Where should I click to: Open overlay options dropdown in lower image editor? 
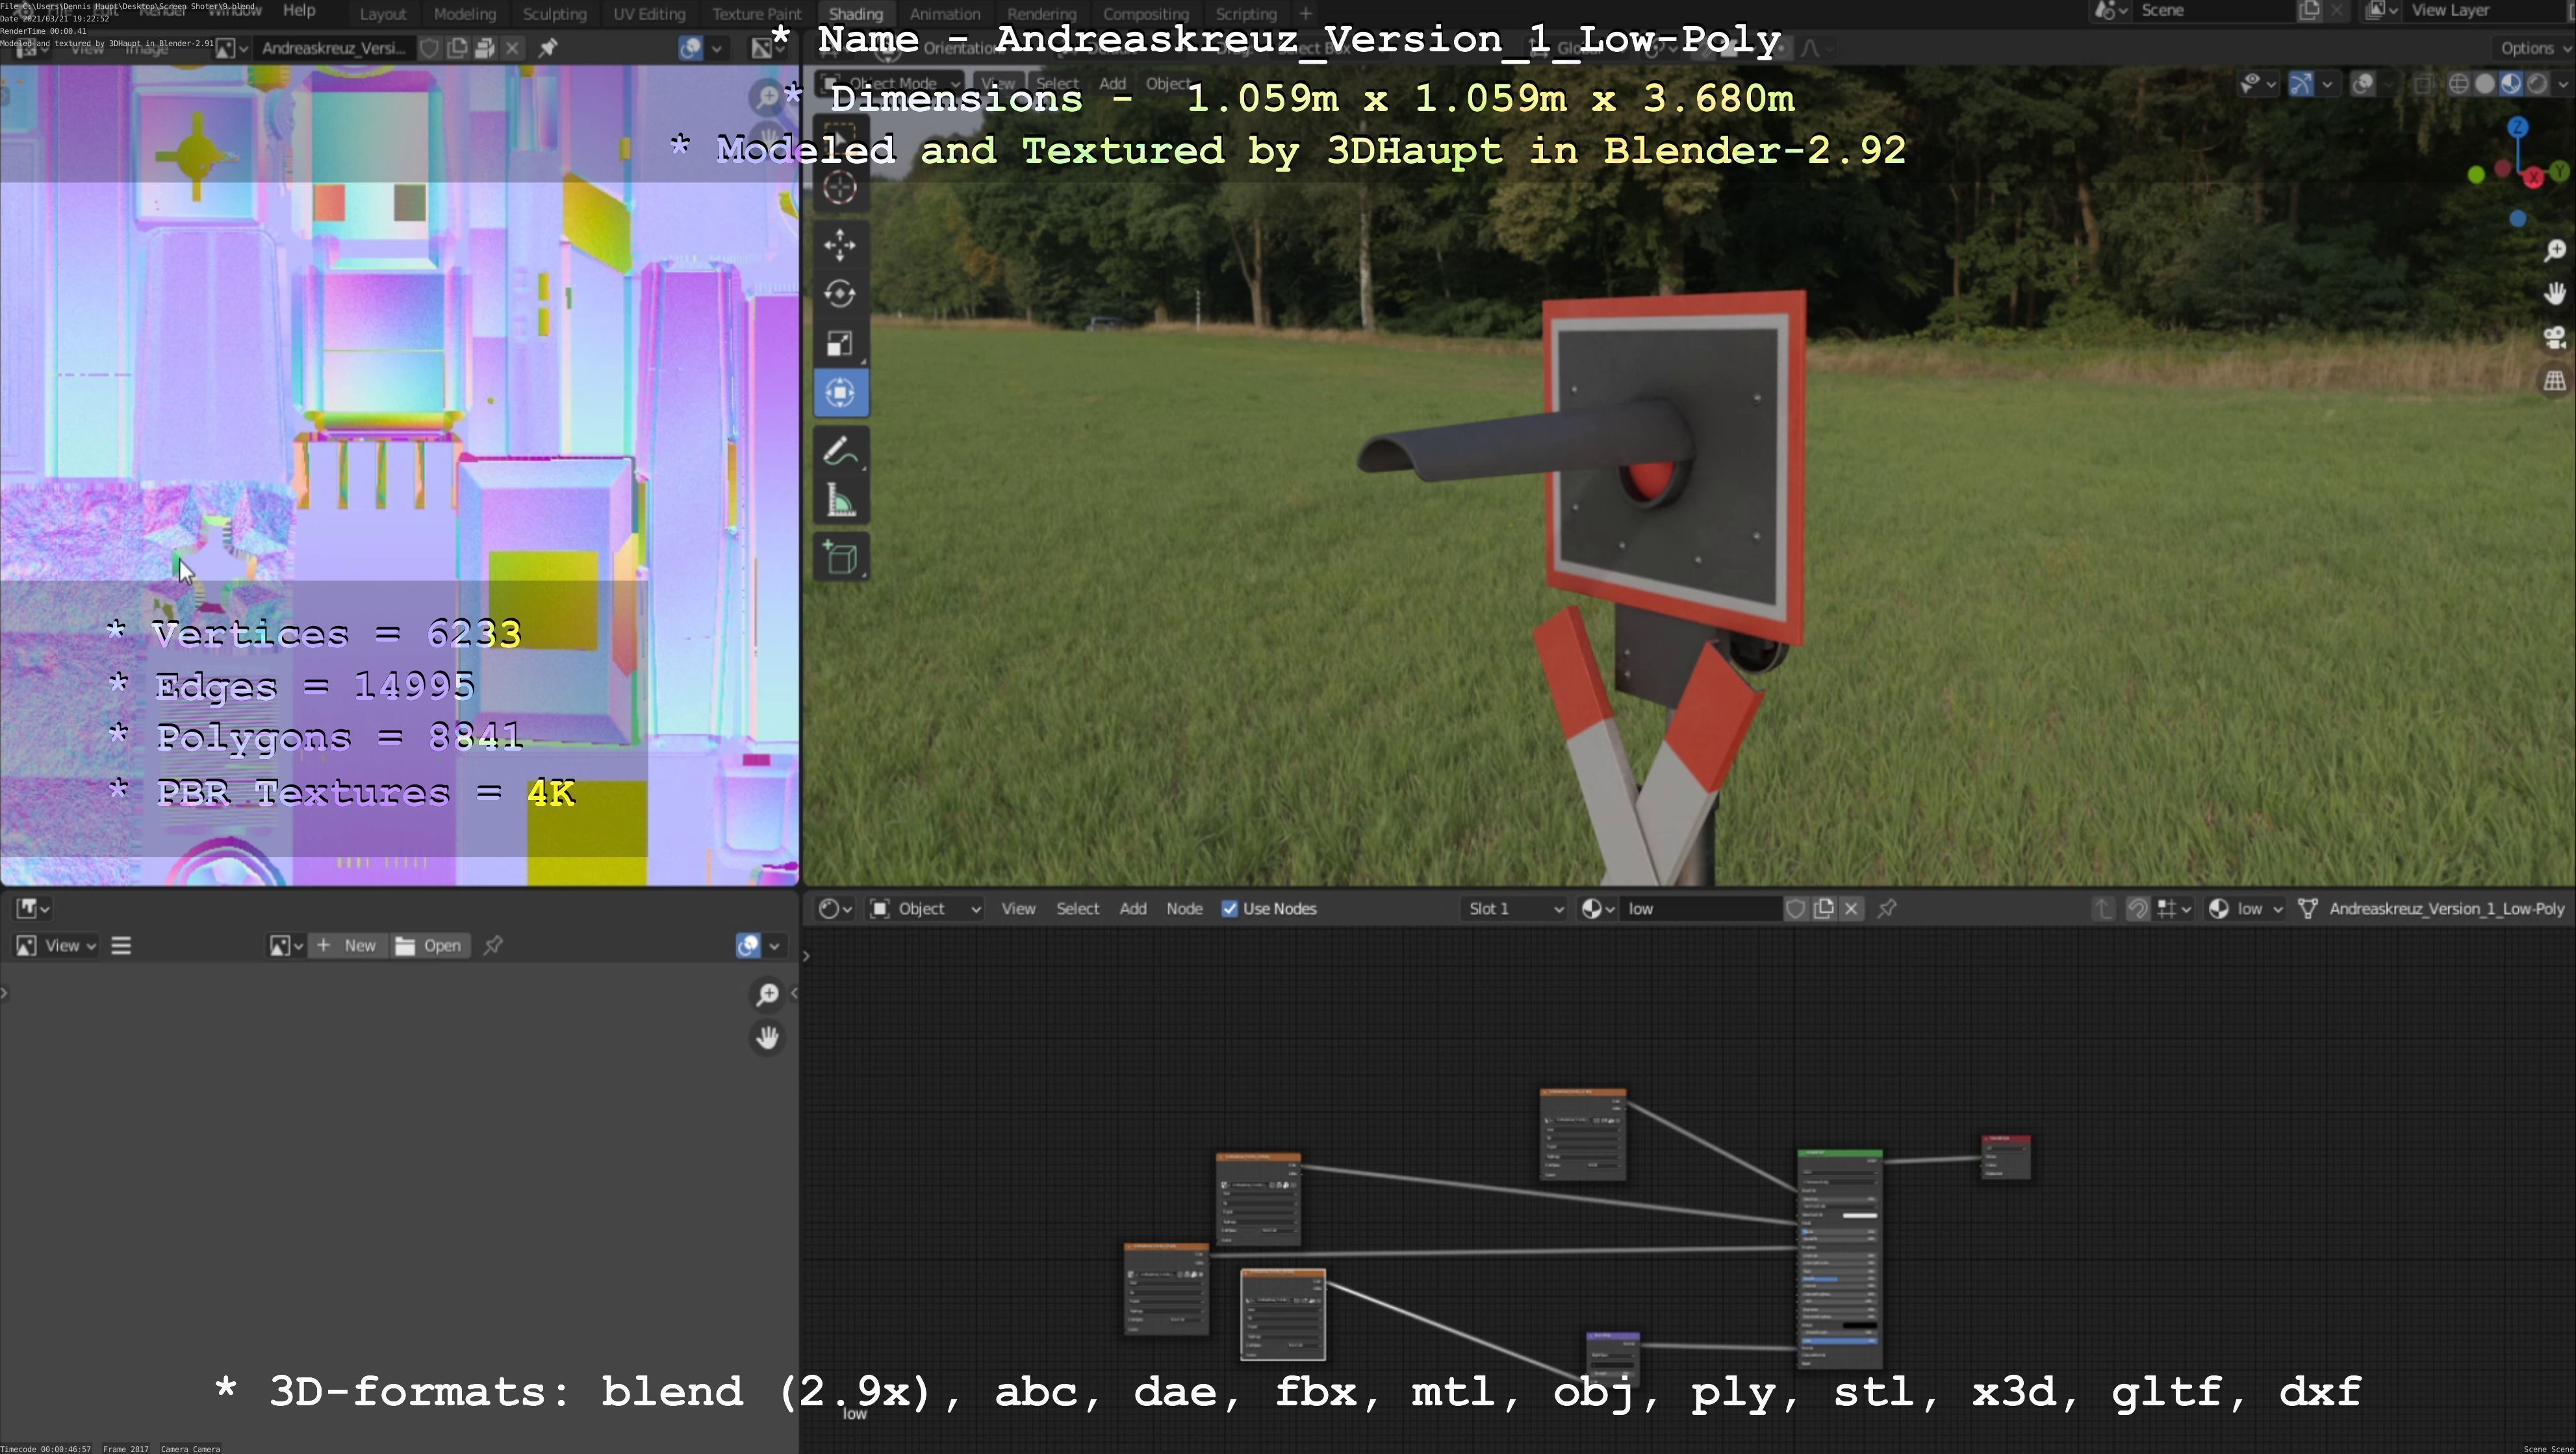tap(774, 946)
